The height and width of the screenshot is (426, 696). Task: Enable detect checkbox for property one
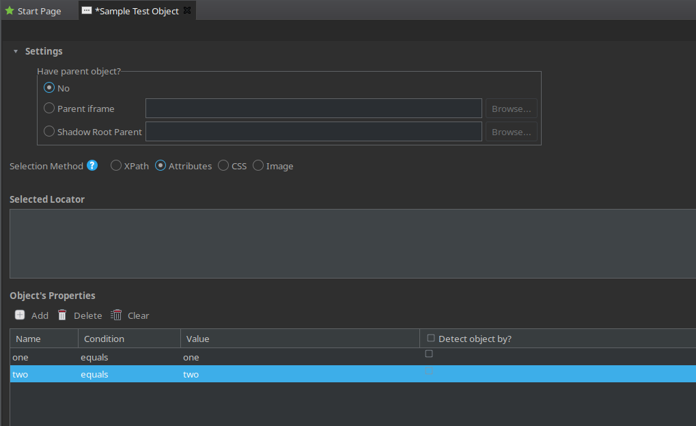pyautogui.click(x=429, y=354)
